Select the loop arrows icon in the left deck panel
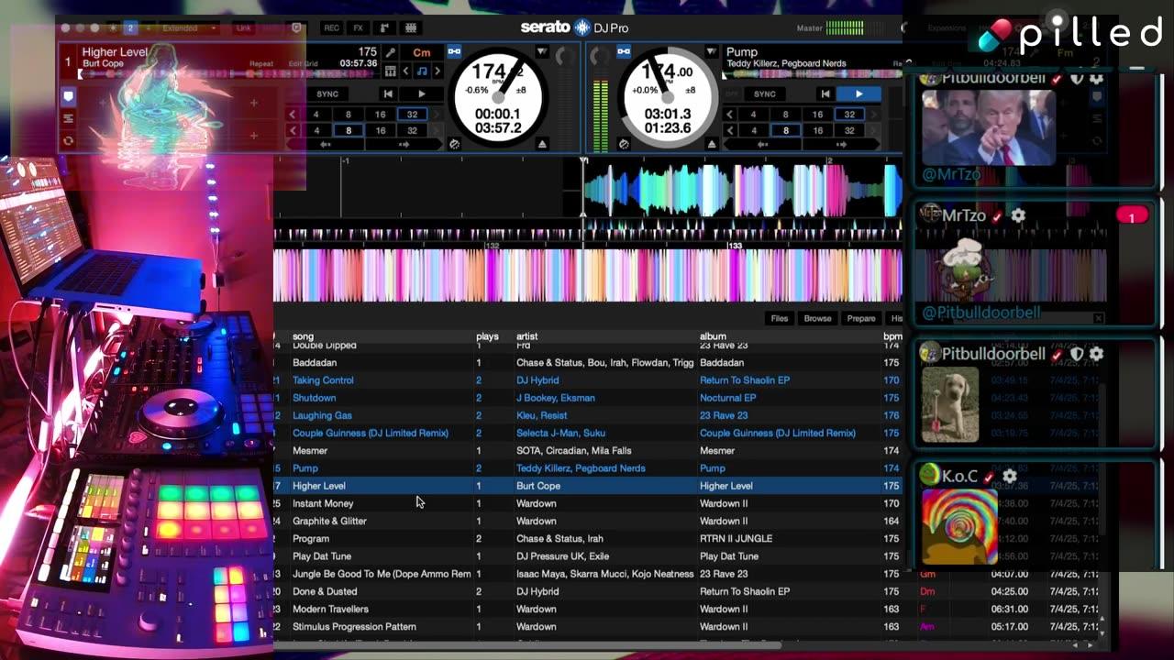The image size is (1174, 660). pyautogui.click(x=68, y=141)
